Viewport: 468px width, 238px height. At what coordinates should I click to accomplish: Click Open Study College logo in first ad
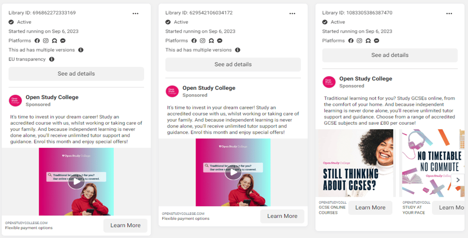[x=15, y=101]
